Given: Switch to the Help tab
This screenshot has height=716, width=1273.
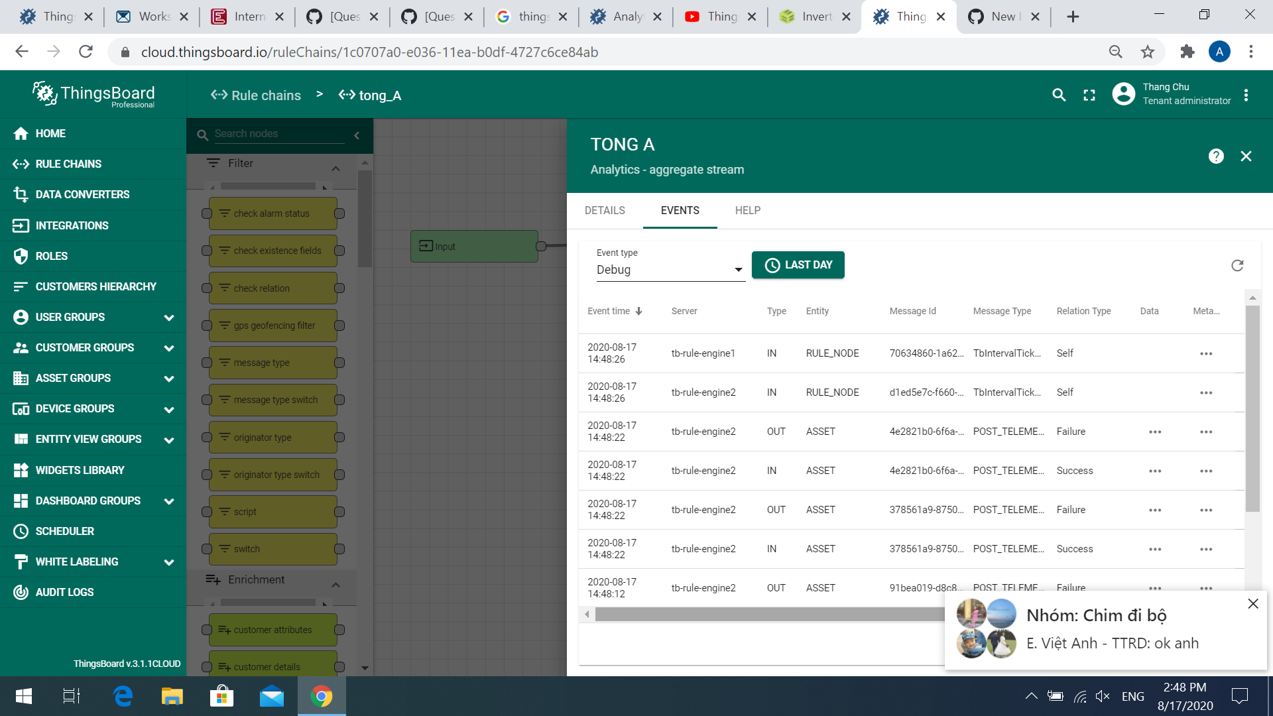Looking at the screenshot, I should click(x=747, y=210).
